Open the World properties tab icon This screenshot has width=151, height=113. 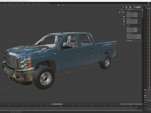pyautogui.click(x=145, y=105)
